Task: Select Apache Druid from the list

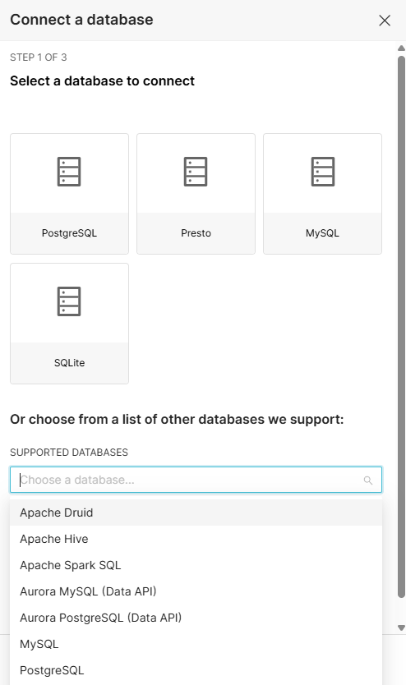Action: tap(196, 513)
